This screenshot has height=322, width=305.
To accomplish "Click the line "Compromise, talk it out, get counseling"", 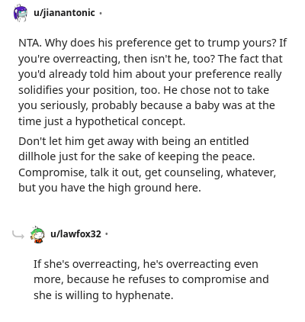I will (x=147, y=172).
